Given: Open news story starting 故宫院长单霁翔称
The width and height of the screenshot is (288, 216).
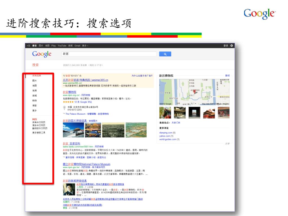Looking at the screenshot, I should tap(100, 184).
